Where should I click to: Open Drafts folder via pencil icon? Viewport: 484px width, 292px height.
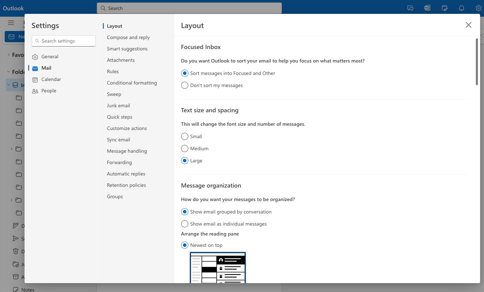pos(15,226)
